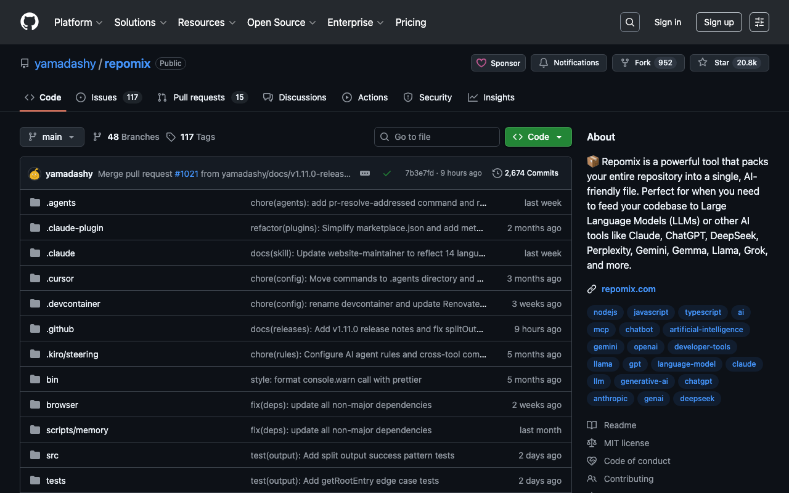Expand the green Code dropdown

click(x=538, y=137)
